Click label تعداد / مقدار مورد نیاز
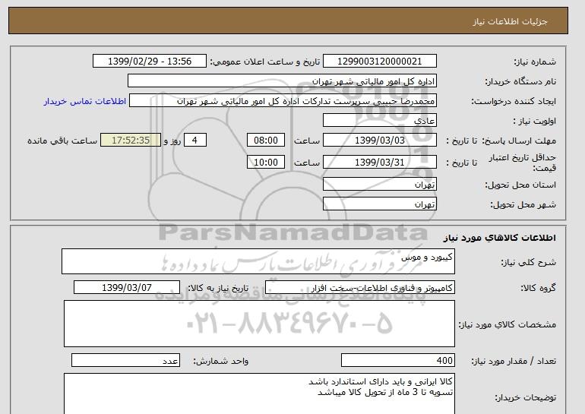585x414 pixels. 514,361
